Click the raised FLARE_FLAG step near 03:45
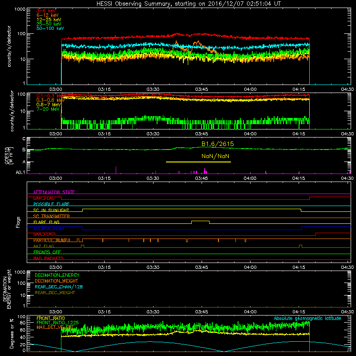This screenshot has height=356, width=356. tap(201, 221)
